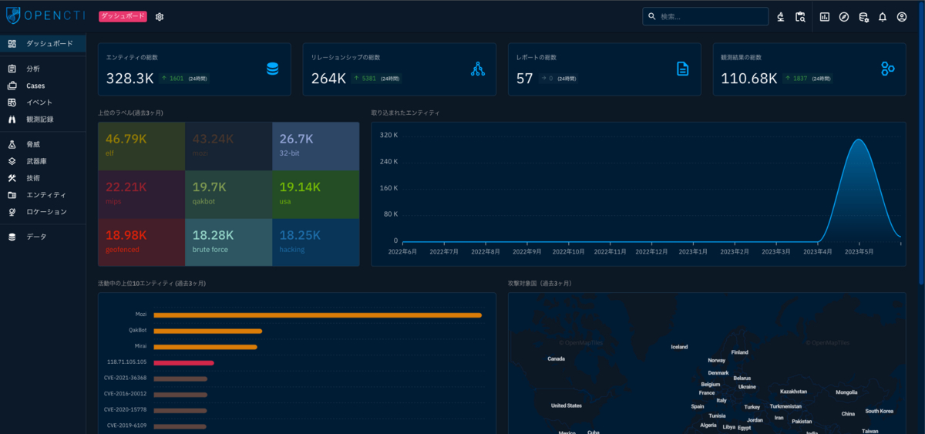Select the brute force 18.28K tile
The width and height of the screenshot is (925, 434).
(228, 242)
